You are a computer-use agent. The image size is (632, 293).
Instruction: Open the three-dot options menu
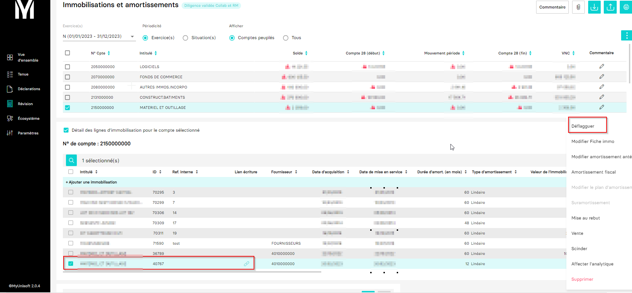626,35
